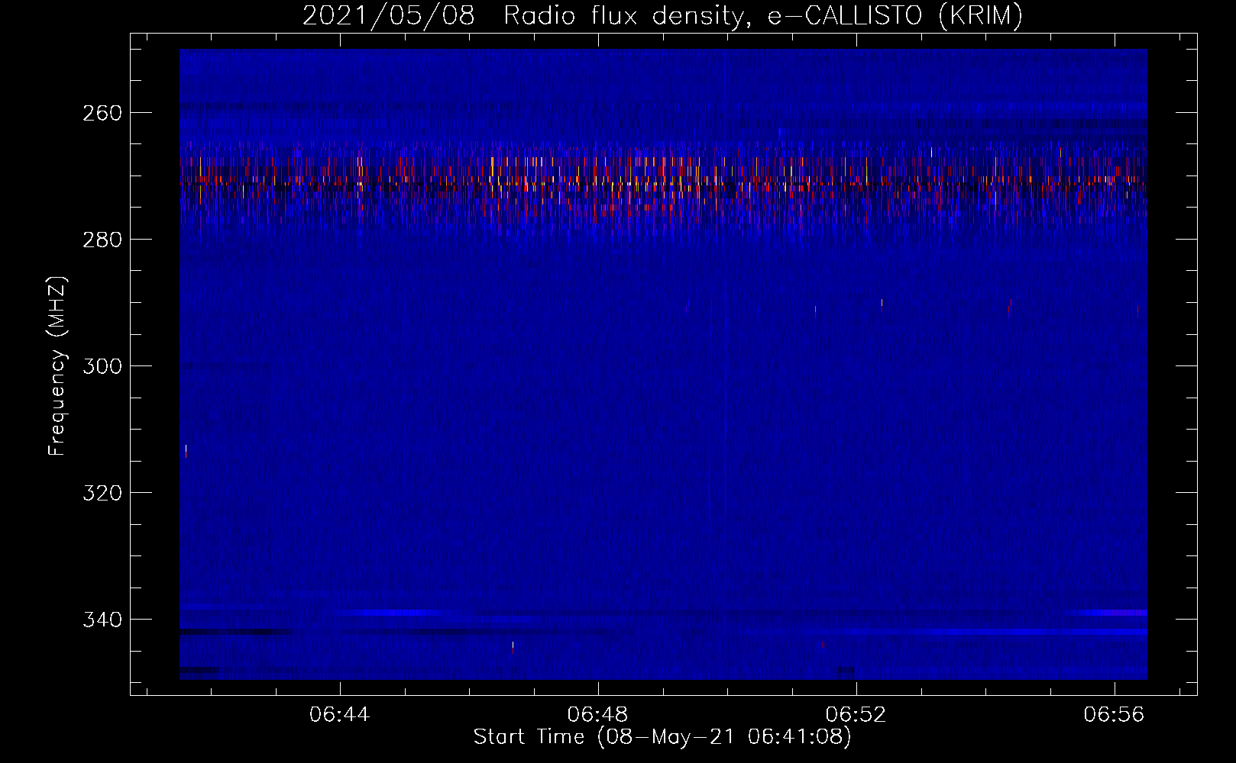Click the 320 frequency tick label

click(102, 493)
